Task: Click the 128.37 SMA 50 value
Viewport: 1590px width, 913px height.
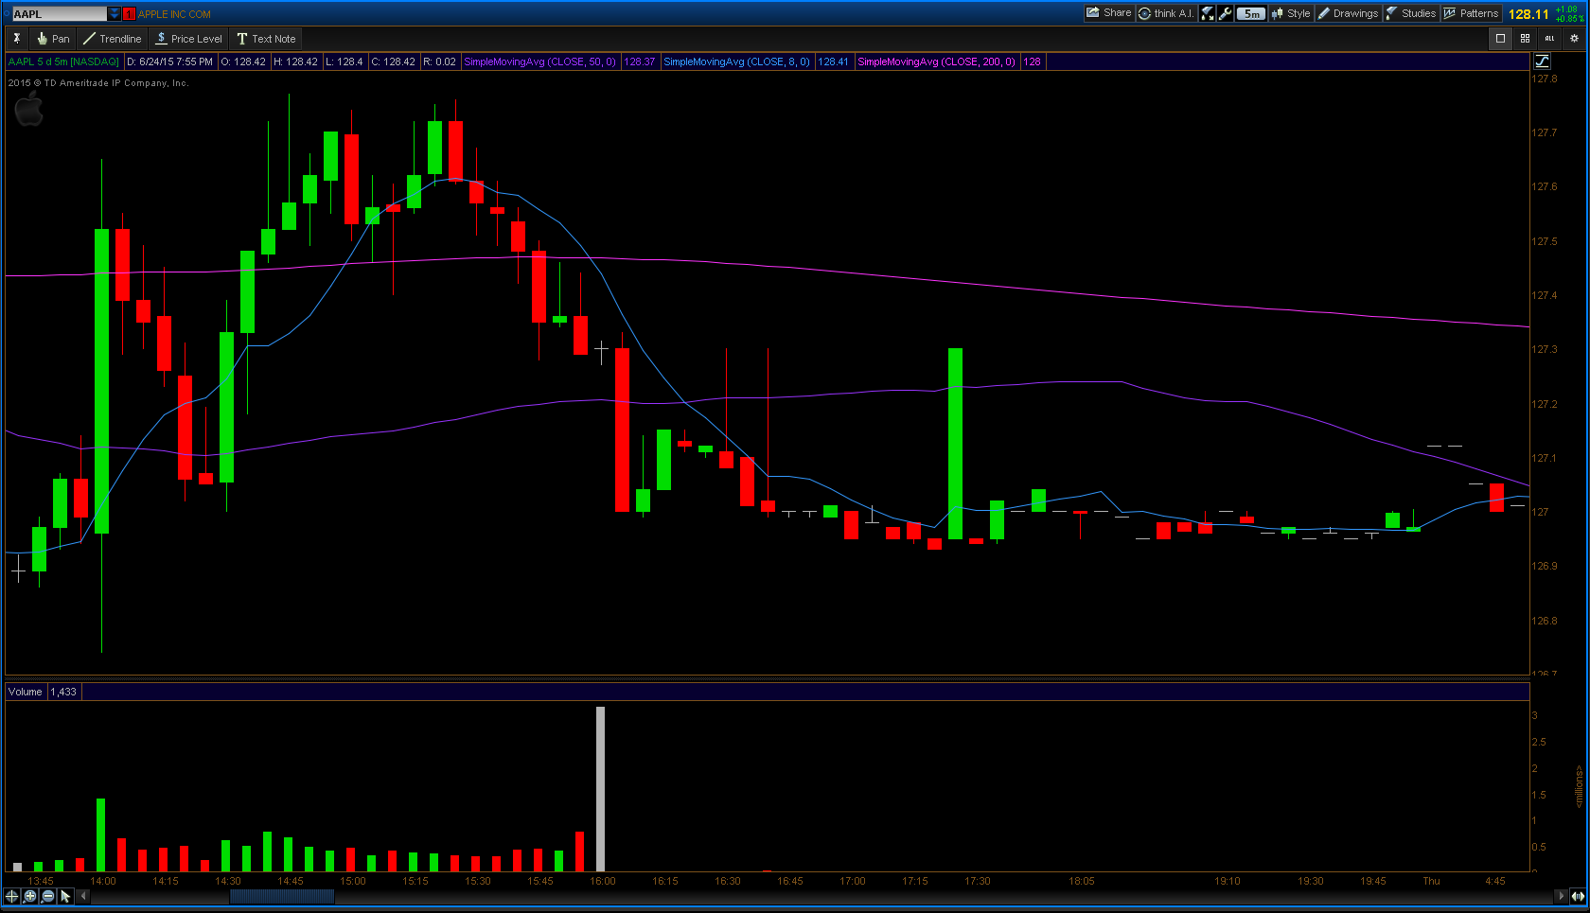Action: [640, 61]
